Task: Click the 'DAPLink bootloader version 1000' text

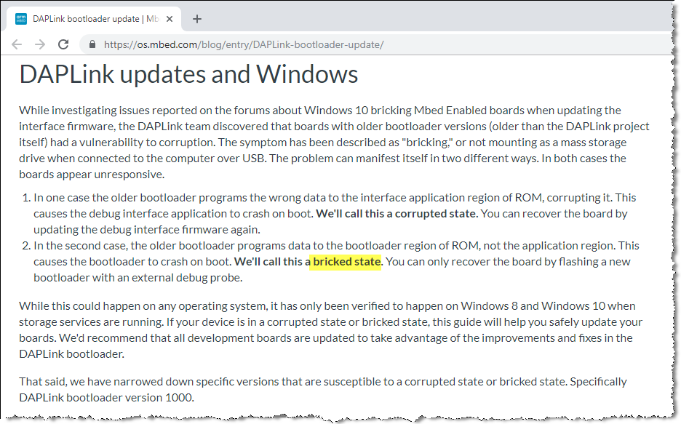Action: click(106, 397)
